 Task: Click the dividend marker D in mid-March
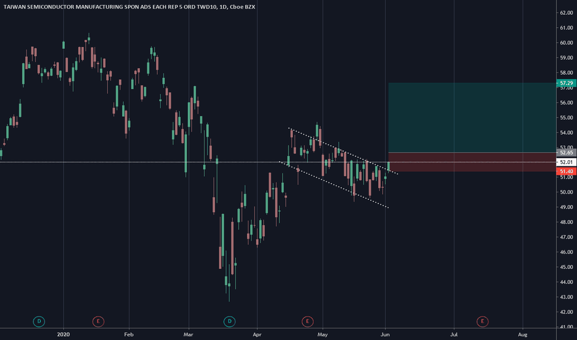point(230,321)
